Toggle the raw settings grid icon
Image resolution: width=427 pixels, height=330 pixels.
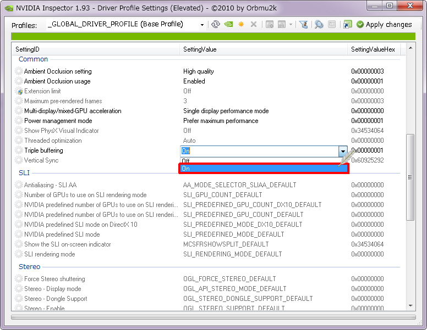click(332, 25)
